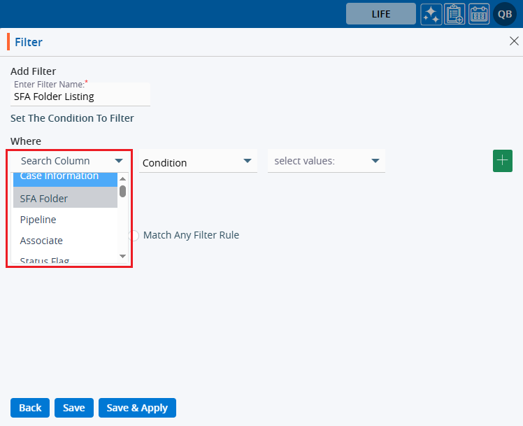The height and width of the screenshot is (426, 523).
Task: Choose SFA Folder from column list
Action: [65, 199]
